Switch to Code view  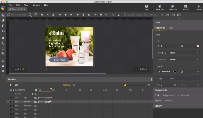click(x=172, y=7)
